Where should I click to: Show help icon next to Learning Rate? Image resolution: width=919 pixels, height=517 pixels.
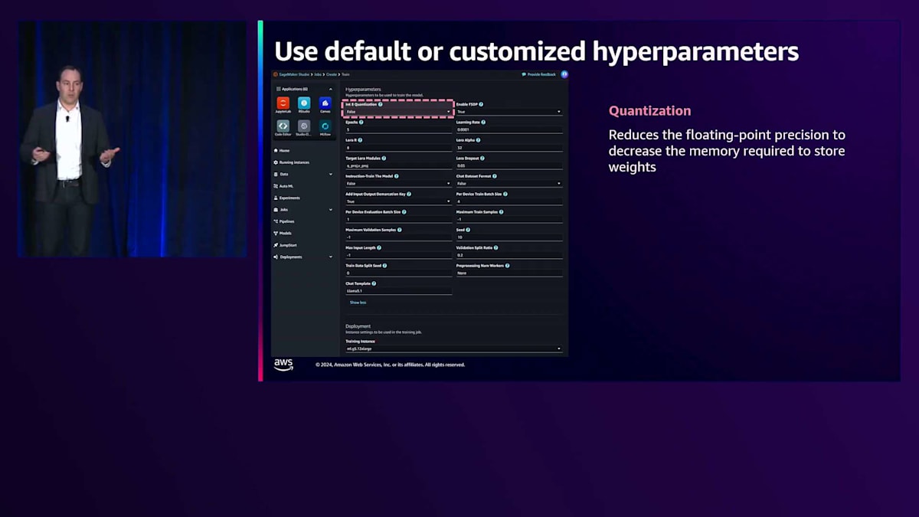click(483, 123)
